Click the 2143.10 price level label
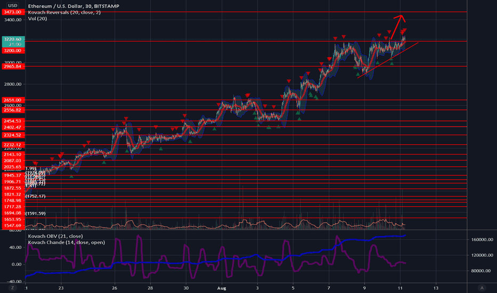The height and width of the screenshot is (293, 497). [x=13, y=154]
